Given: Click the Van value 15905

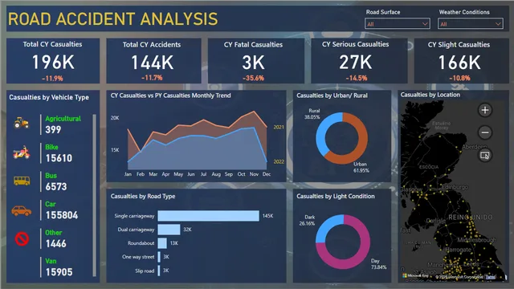Looking at the screenshot, I should pyautogui.click(x=59, y=272).
